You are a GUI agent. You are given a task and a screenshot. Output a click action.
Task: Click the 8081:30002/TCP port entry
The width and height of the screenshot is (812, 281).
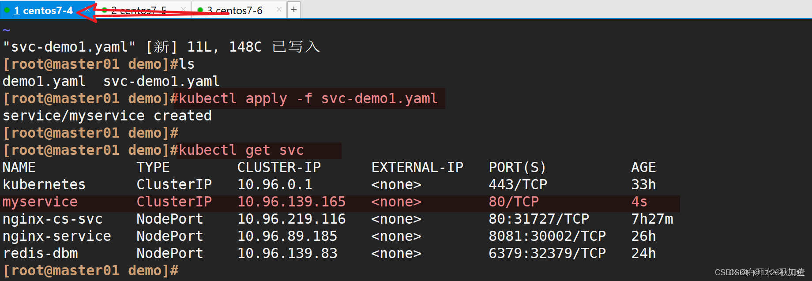click(547, 236)
